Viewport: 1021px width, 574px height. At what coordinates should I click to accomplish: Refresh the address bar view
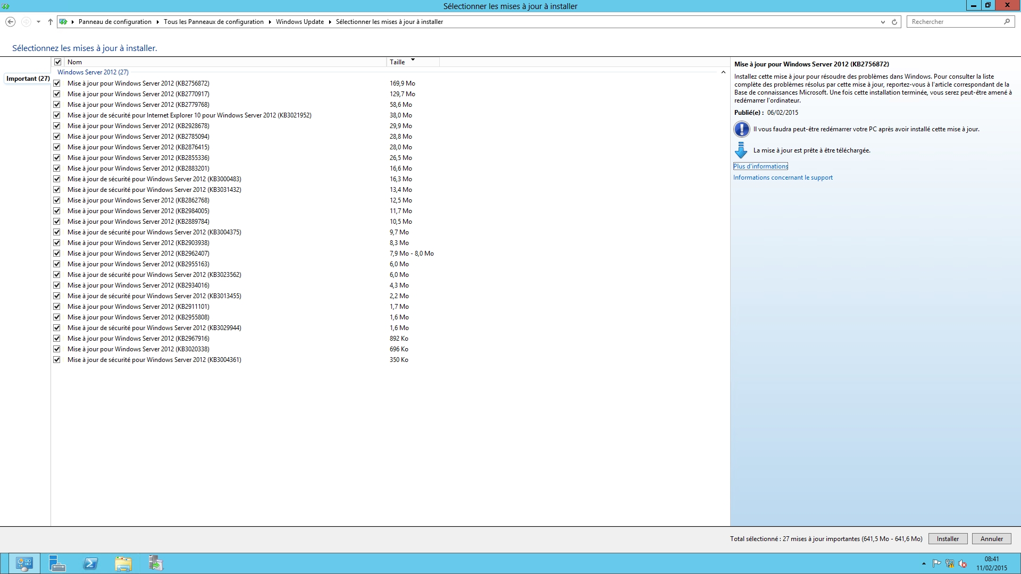(x=894, y=22)
